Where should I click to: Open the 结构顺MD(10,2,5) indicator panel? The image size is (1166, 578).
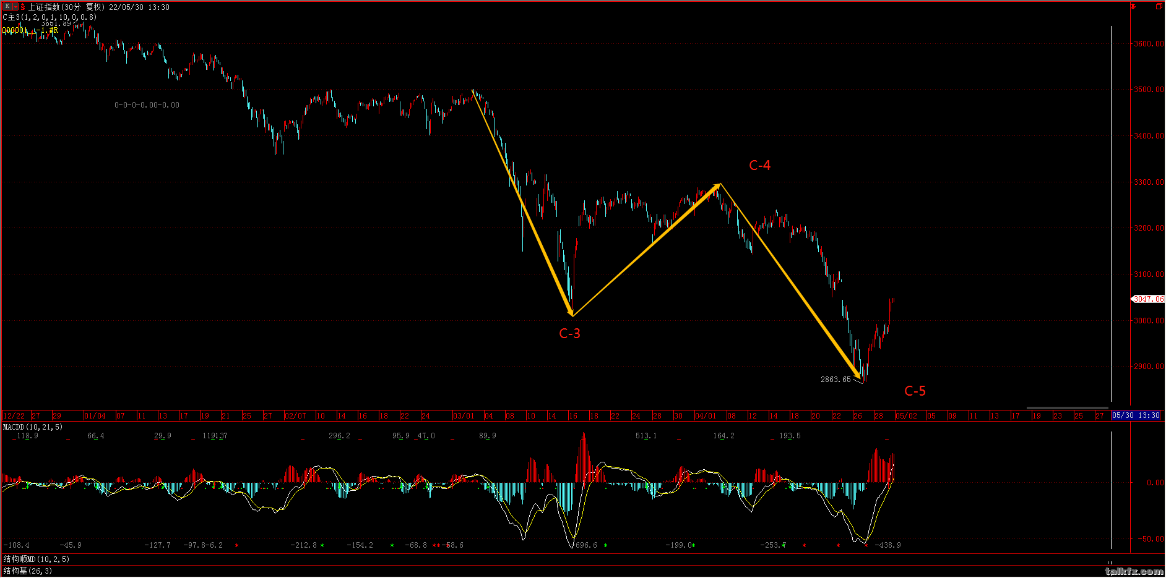click(x=37, y=559)
